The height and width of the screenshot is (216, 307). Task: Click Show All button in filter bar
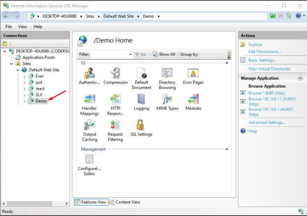[x=164, y=54]
